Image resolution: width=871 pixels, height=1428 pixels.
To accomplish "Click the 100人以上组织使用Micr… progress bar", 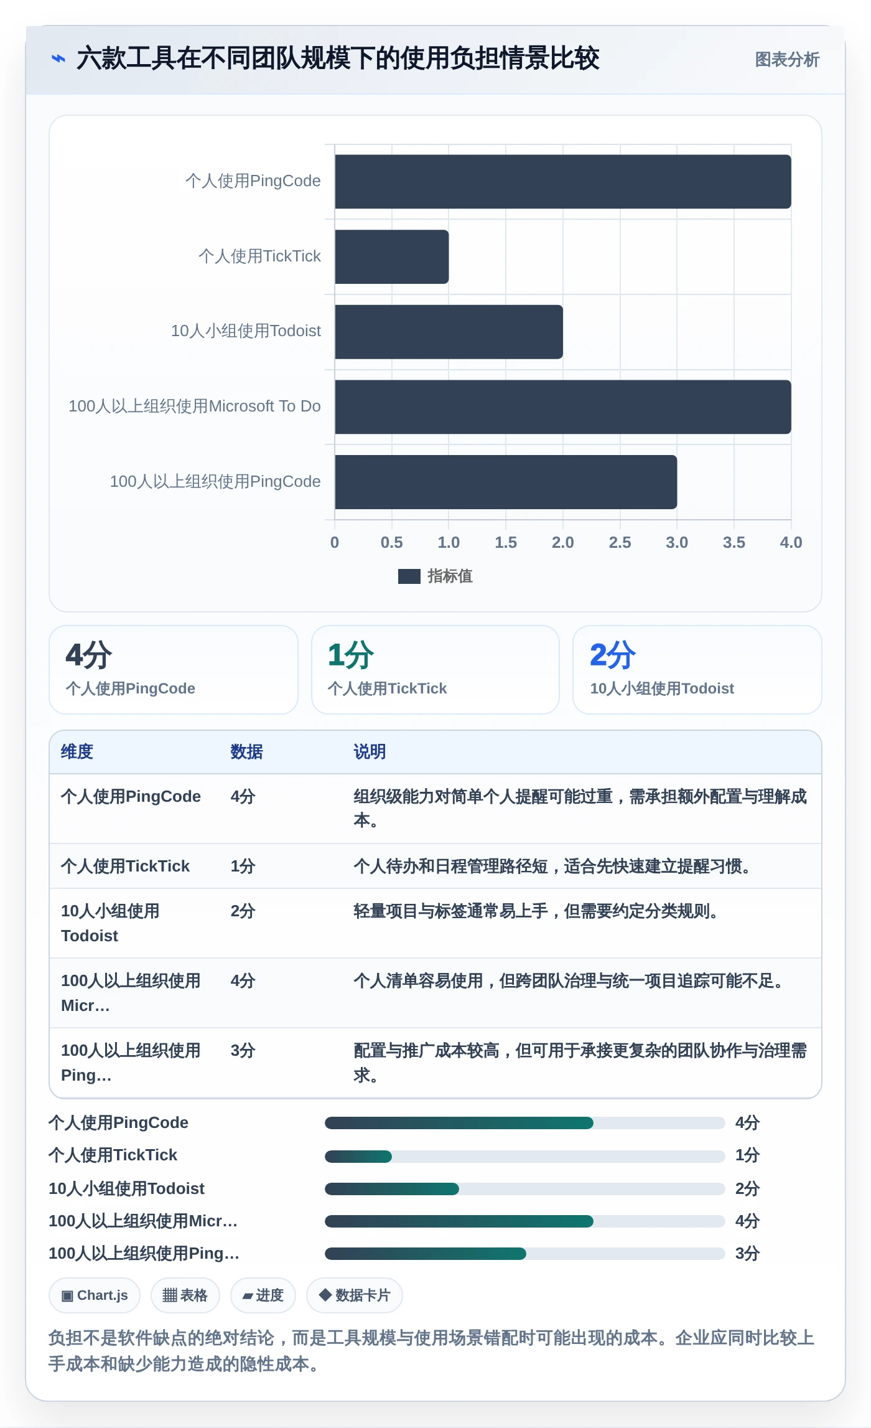I will click(x=524, y=1221).
